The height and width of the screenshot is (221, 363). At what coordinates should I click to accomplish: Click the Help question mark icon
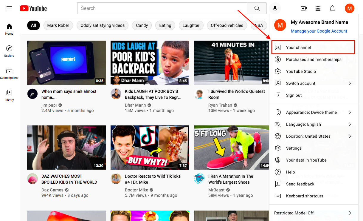coord(278,172)
